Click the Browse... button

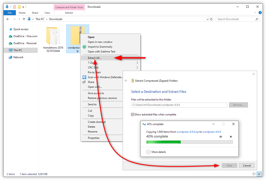(238, 105)
